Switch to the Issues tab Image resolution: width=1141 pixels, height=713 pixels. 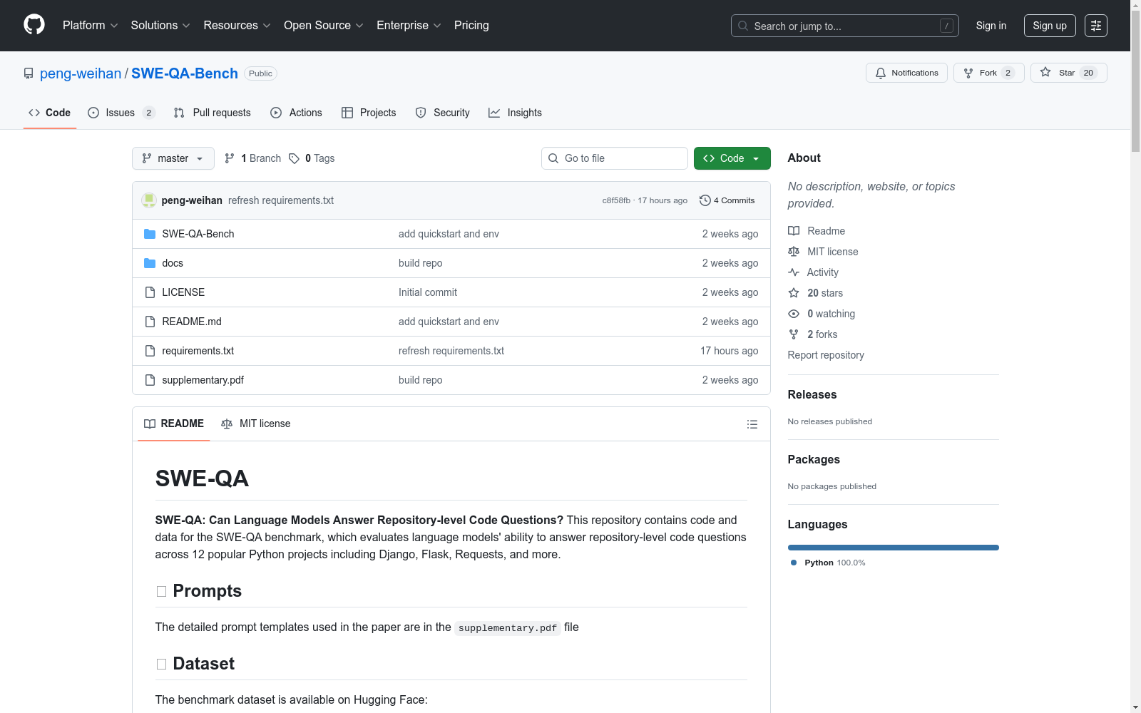[121, 113]
